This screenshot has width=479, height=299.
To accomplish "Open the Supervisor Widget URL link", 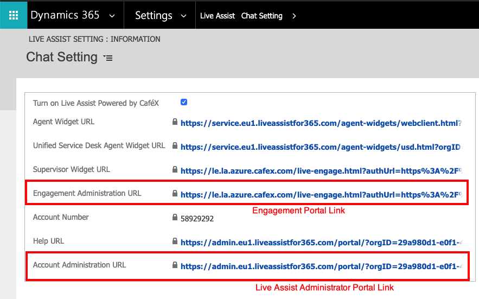I will point(321,171).
